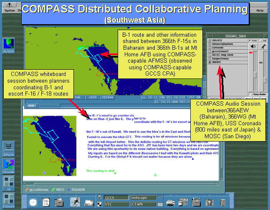Click the CNTR button below the map
Viewport: 270px width, 210px height.
coord(93,97)
